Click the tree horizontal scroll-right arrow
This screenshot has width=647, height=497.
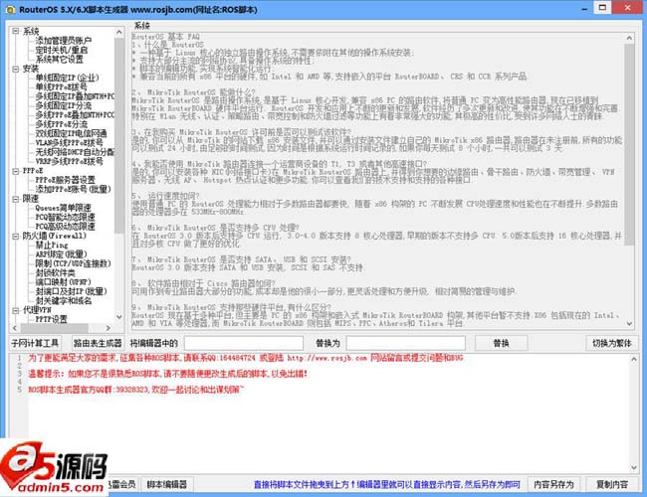pos(108,328)
